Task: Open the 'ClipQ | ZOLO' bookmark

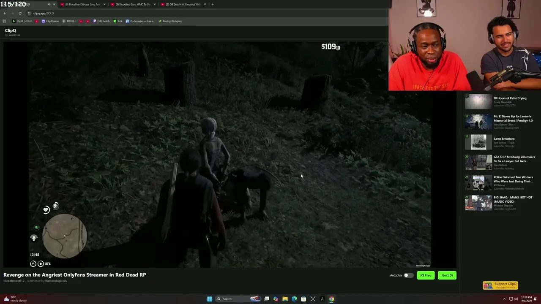Action: pos(22,21)
